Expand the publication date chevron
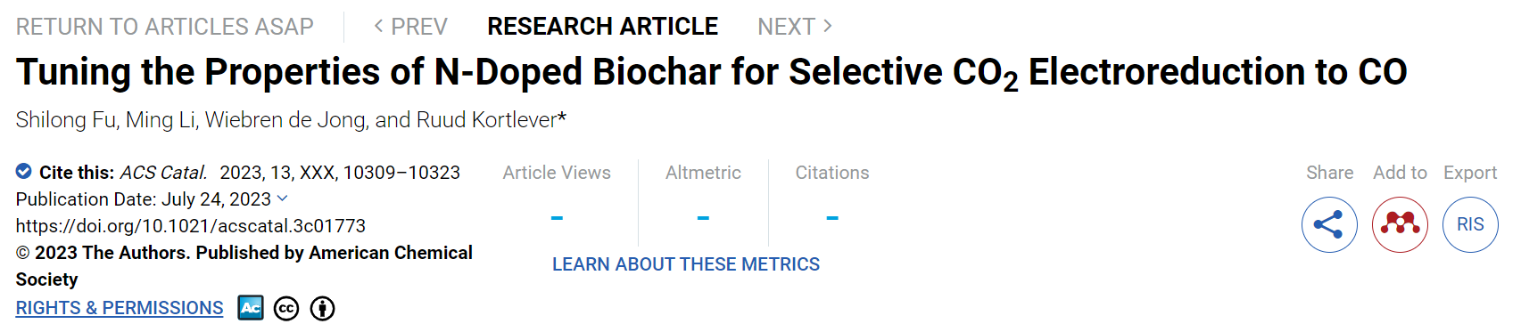The height and width of the screenshot is (332, 1521). (283, 198)
